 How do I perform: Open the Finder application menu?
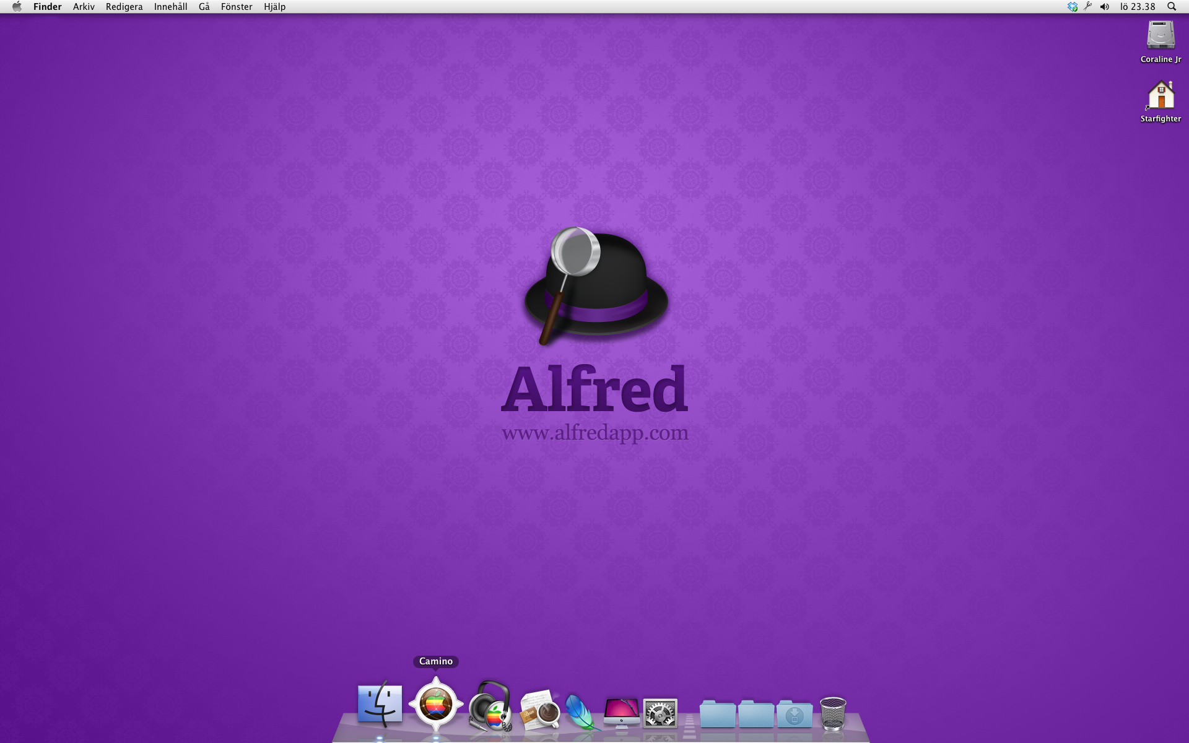tap(48, 7)
